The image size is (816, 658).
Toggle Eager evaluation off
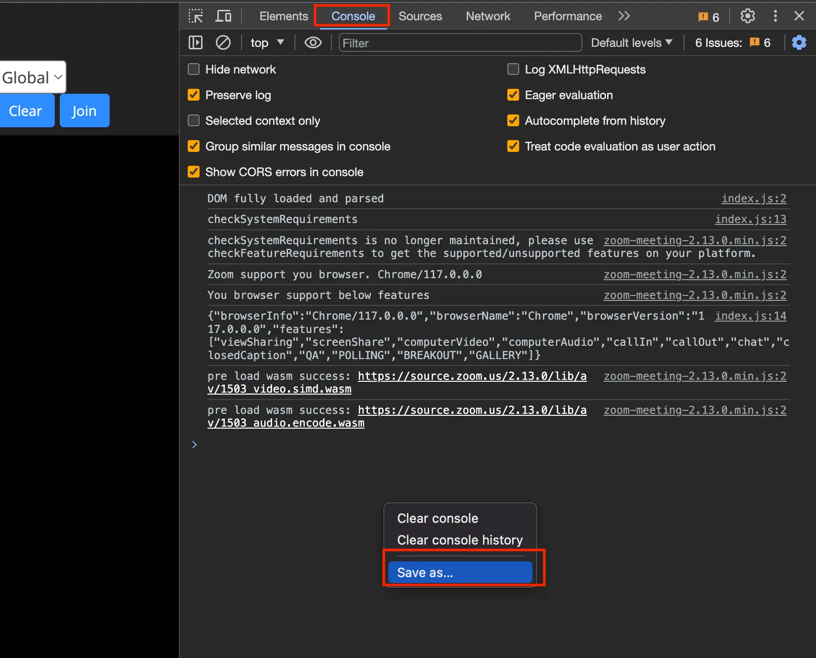(x=513, y=95)
